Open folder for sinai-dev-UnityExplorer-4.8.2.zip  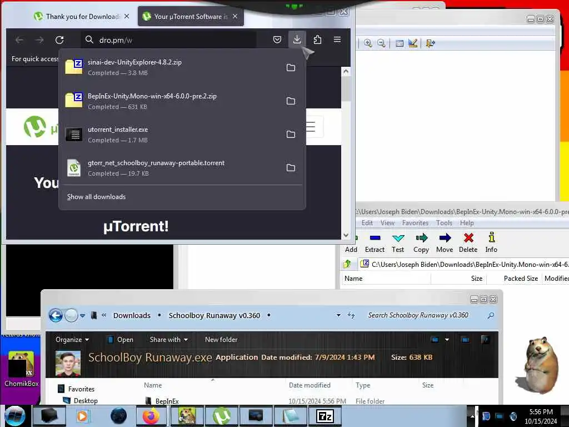point(291,67)
